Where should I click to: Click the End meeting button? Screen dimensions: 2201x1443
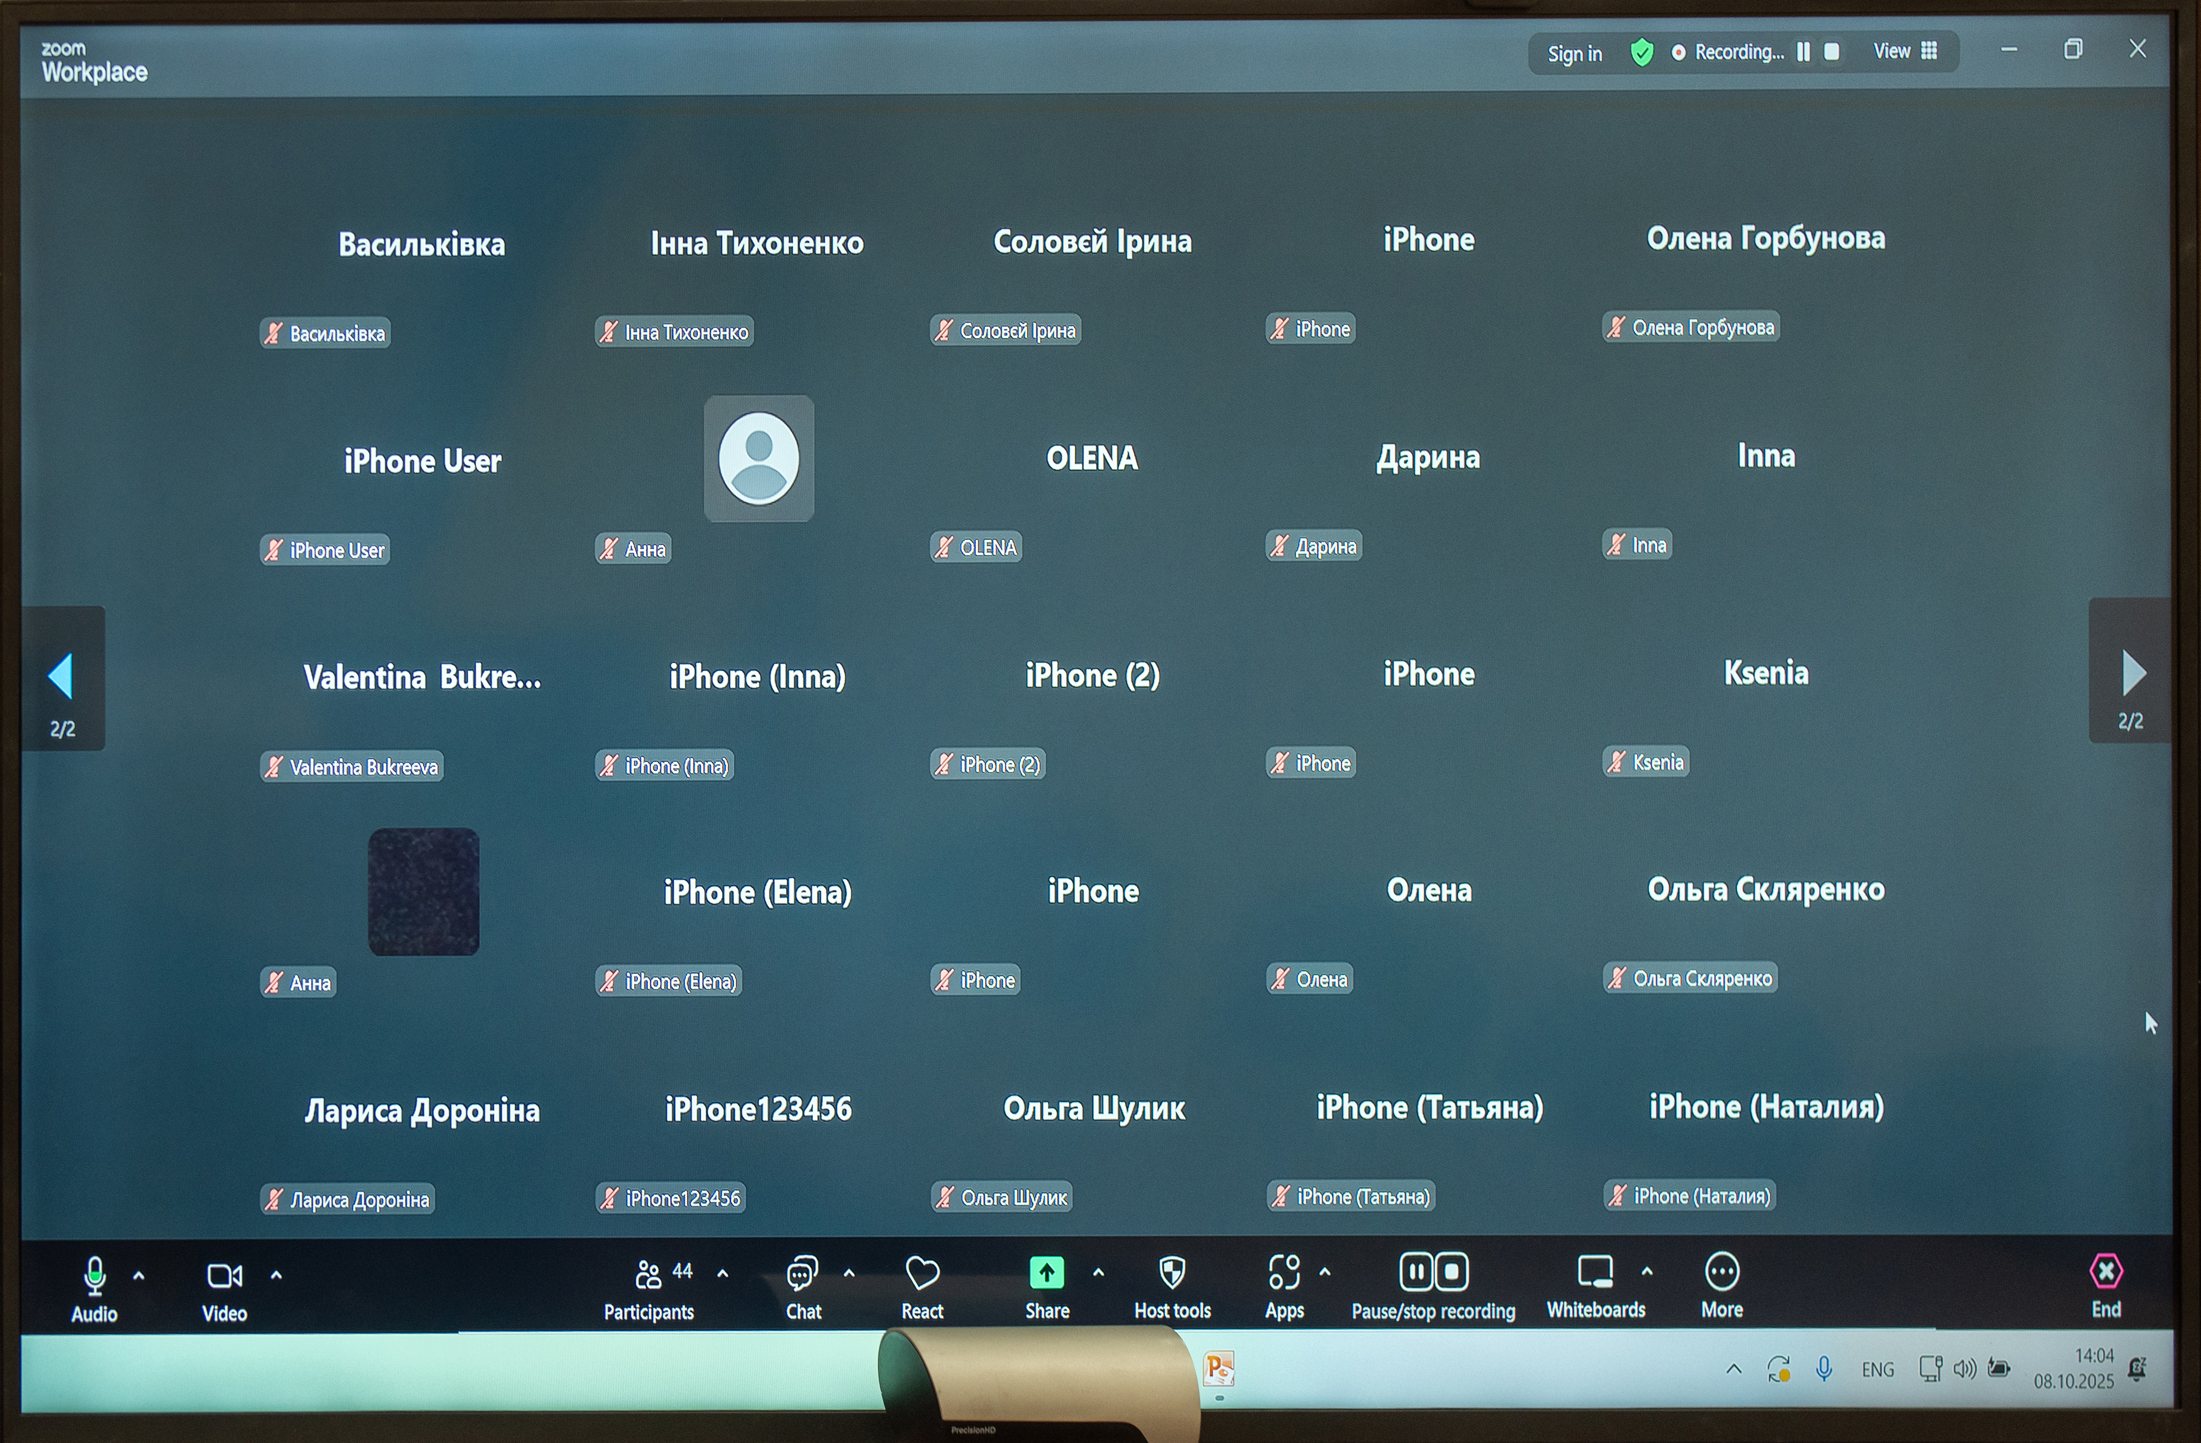coord(2106,1272)
